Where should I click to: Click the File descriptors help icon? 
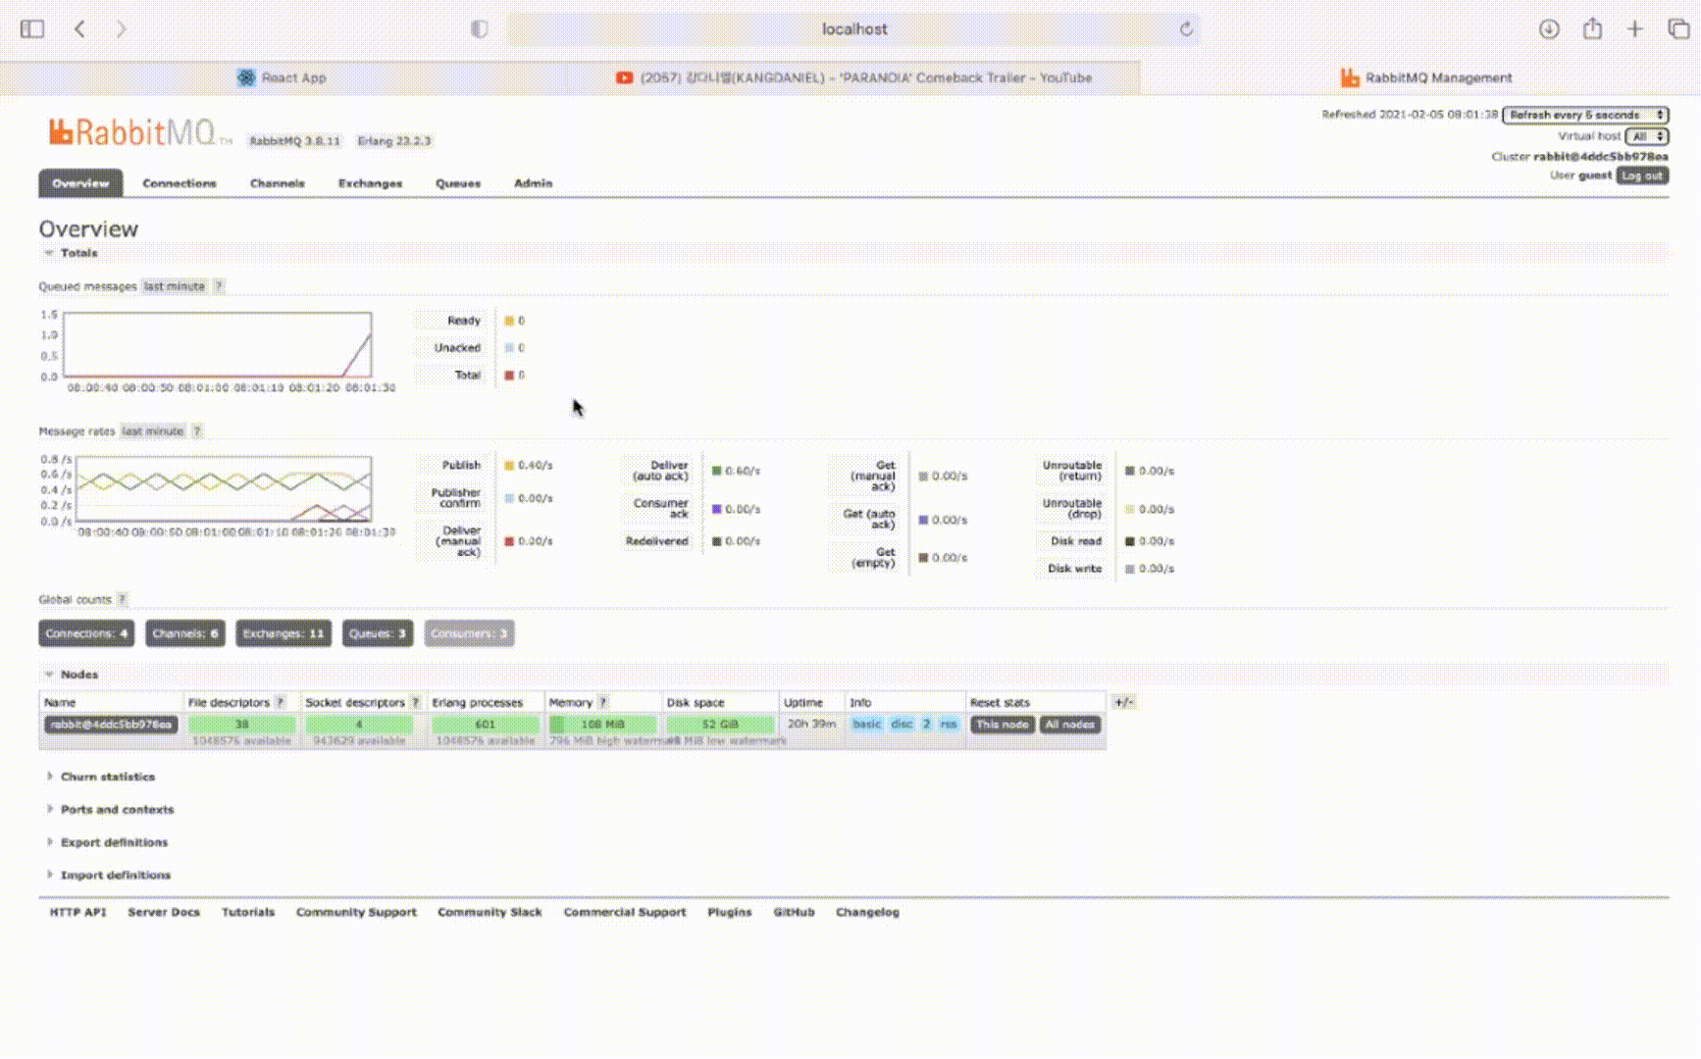[282, 702]
